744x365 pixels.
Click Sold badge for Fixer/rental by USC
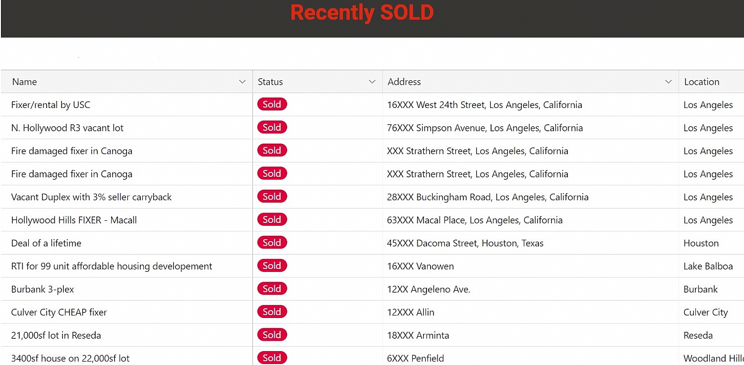pos(272,104)
